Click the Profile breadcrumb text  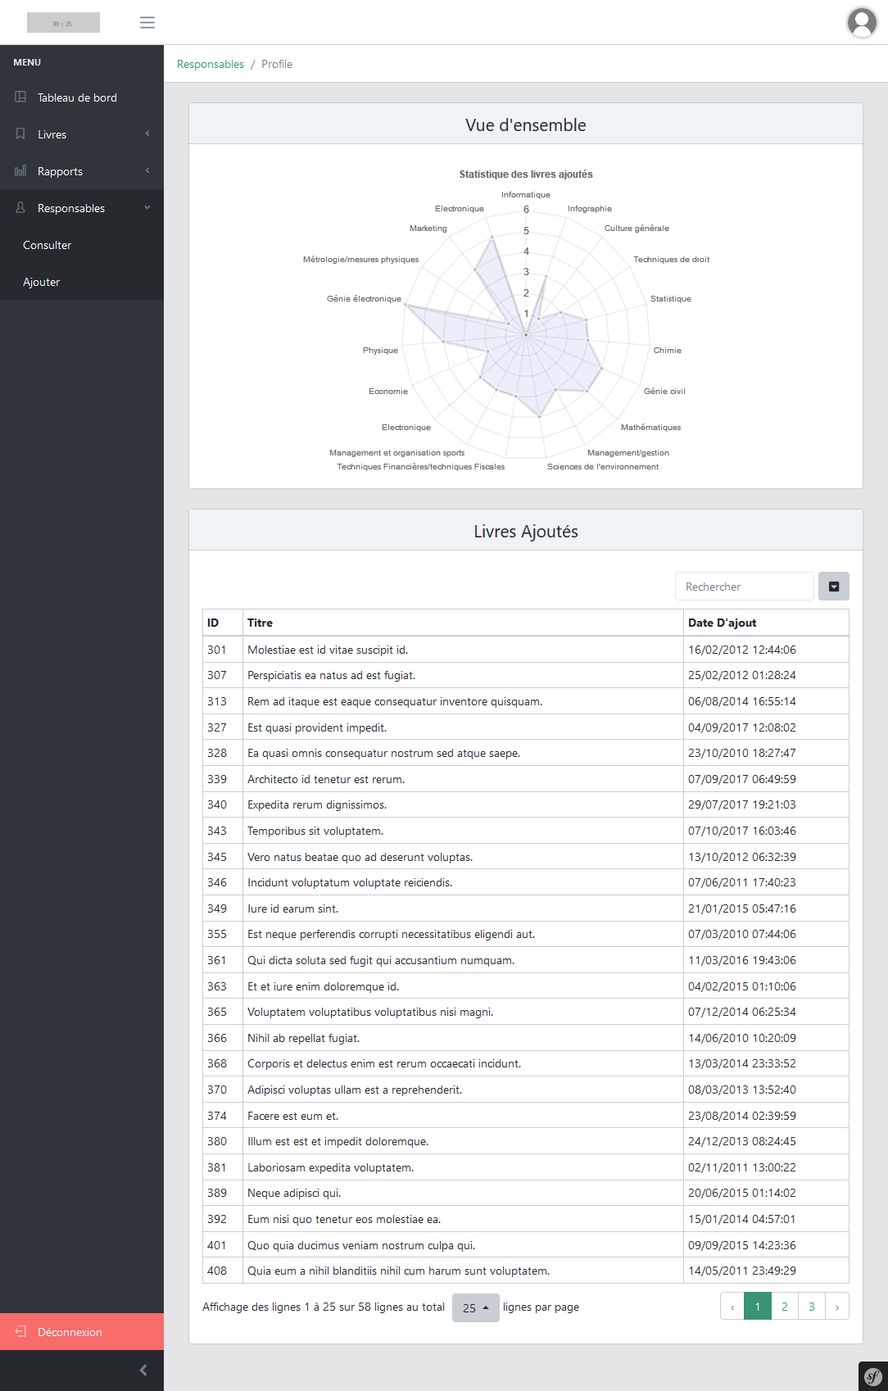(x=277, y=64)
